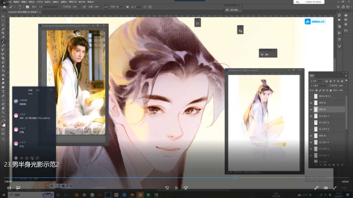353x198 pixels.
Task: Open the 窗口 menu
Action: tap(82, 2)
